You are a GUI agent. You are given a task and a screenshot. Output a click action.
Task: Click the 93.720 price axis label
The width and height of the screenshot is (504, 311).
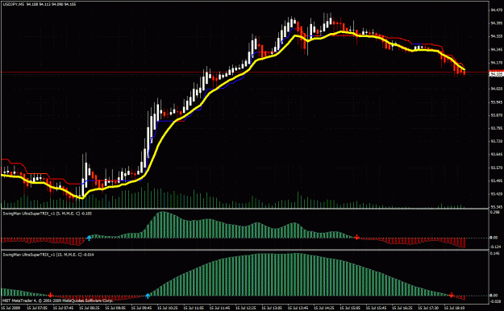(x=496, y=141)
